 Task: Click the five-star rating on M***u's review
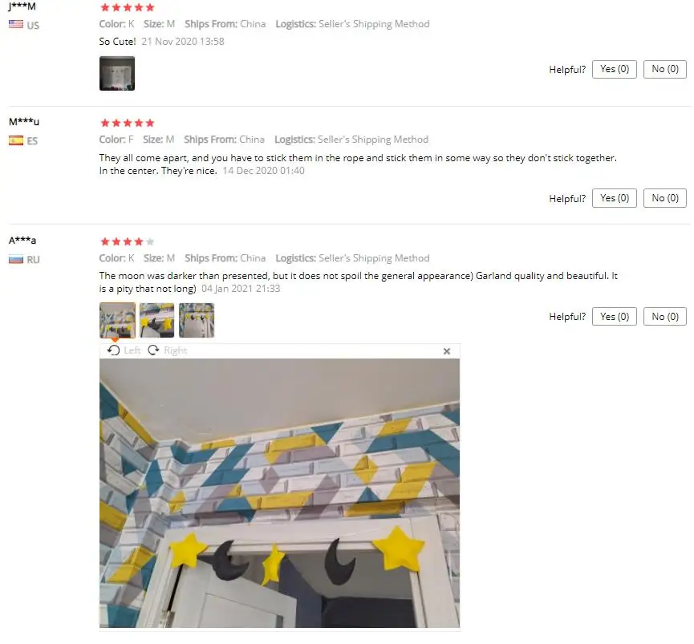(x=128, y=123)
